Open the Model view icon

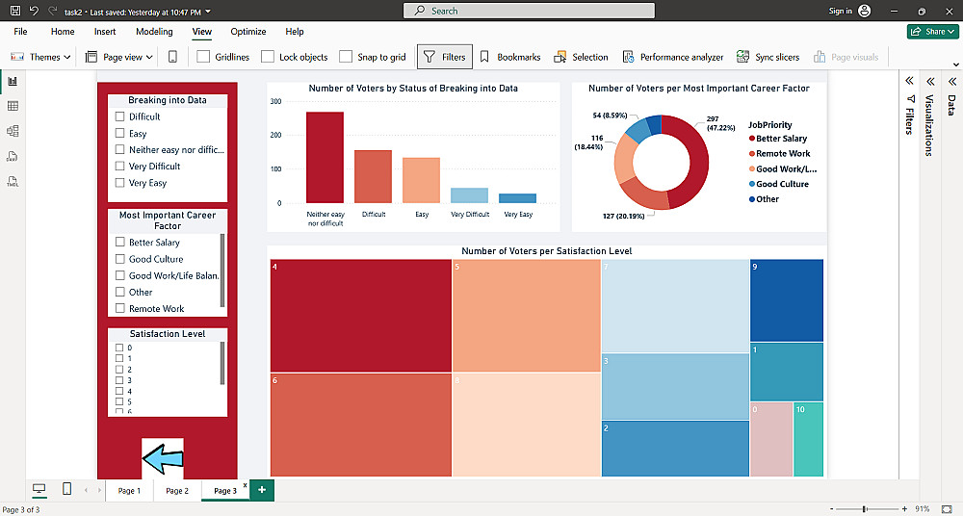[x=13, y=131]
